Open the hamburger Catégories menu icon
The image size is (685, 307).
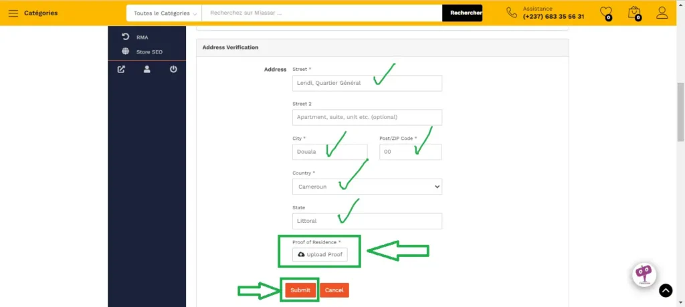[13, 13]
